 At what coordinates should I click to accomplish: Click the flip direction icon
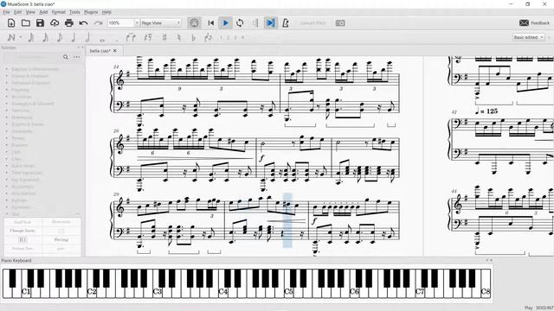coord(208,37)
